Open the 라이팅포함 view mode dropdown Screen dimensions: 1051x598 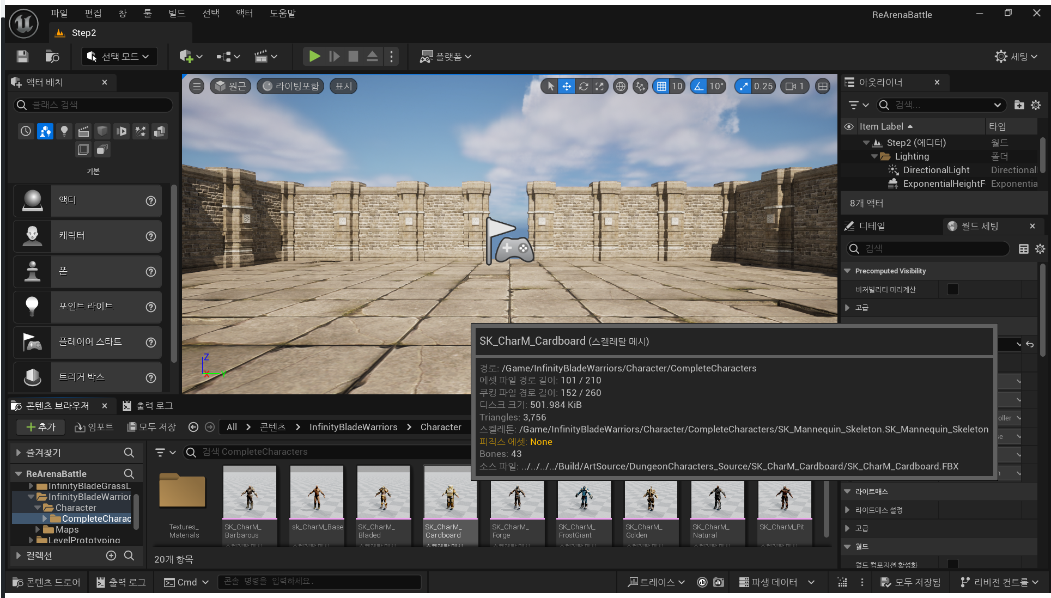291,86
